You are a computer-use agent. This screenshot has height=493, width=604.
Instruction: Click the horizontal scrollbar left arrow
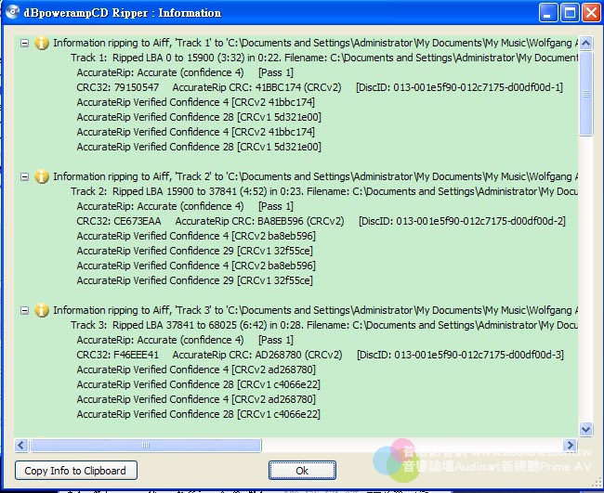pos(21,446)
